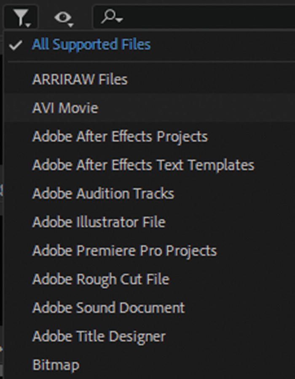Click the checkmark beside All Supported Files
This screenshot has height=379, width=295.
click(16, 45)
